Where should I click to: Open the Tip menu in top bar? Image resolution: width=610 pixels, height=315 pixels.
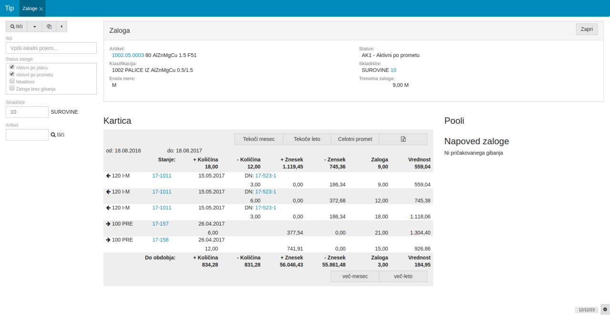click(10, 8)
